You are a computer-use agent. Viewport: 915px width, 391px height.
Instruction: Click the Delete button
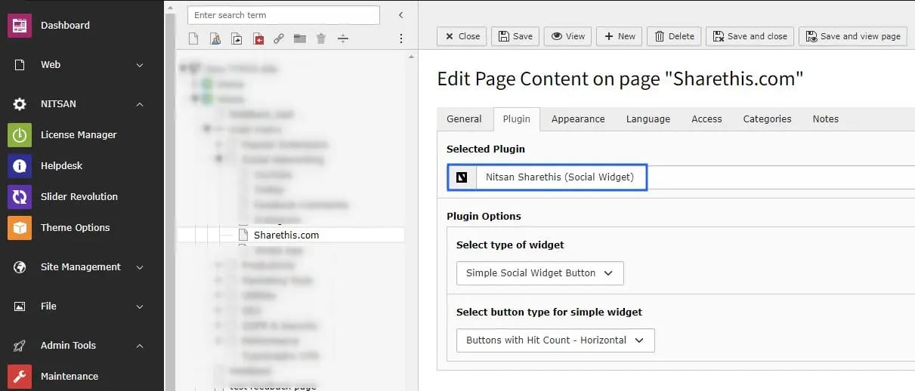[674, 36]
